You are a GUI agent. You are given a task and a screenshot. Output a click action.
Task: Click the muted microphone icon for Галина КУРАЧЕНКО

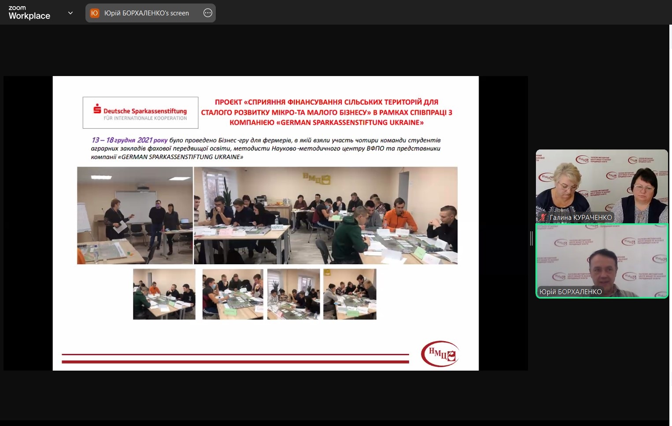click(x=543, y=217)
